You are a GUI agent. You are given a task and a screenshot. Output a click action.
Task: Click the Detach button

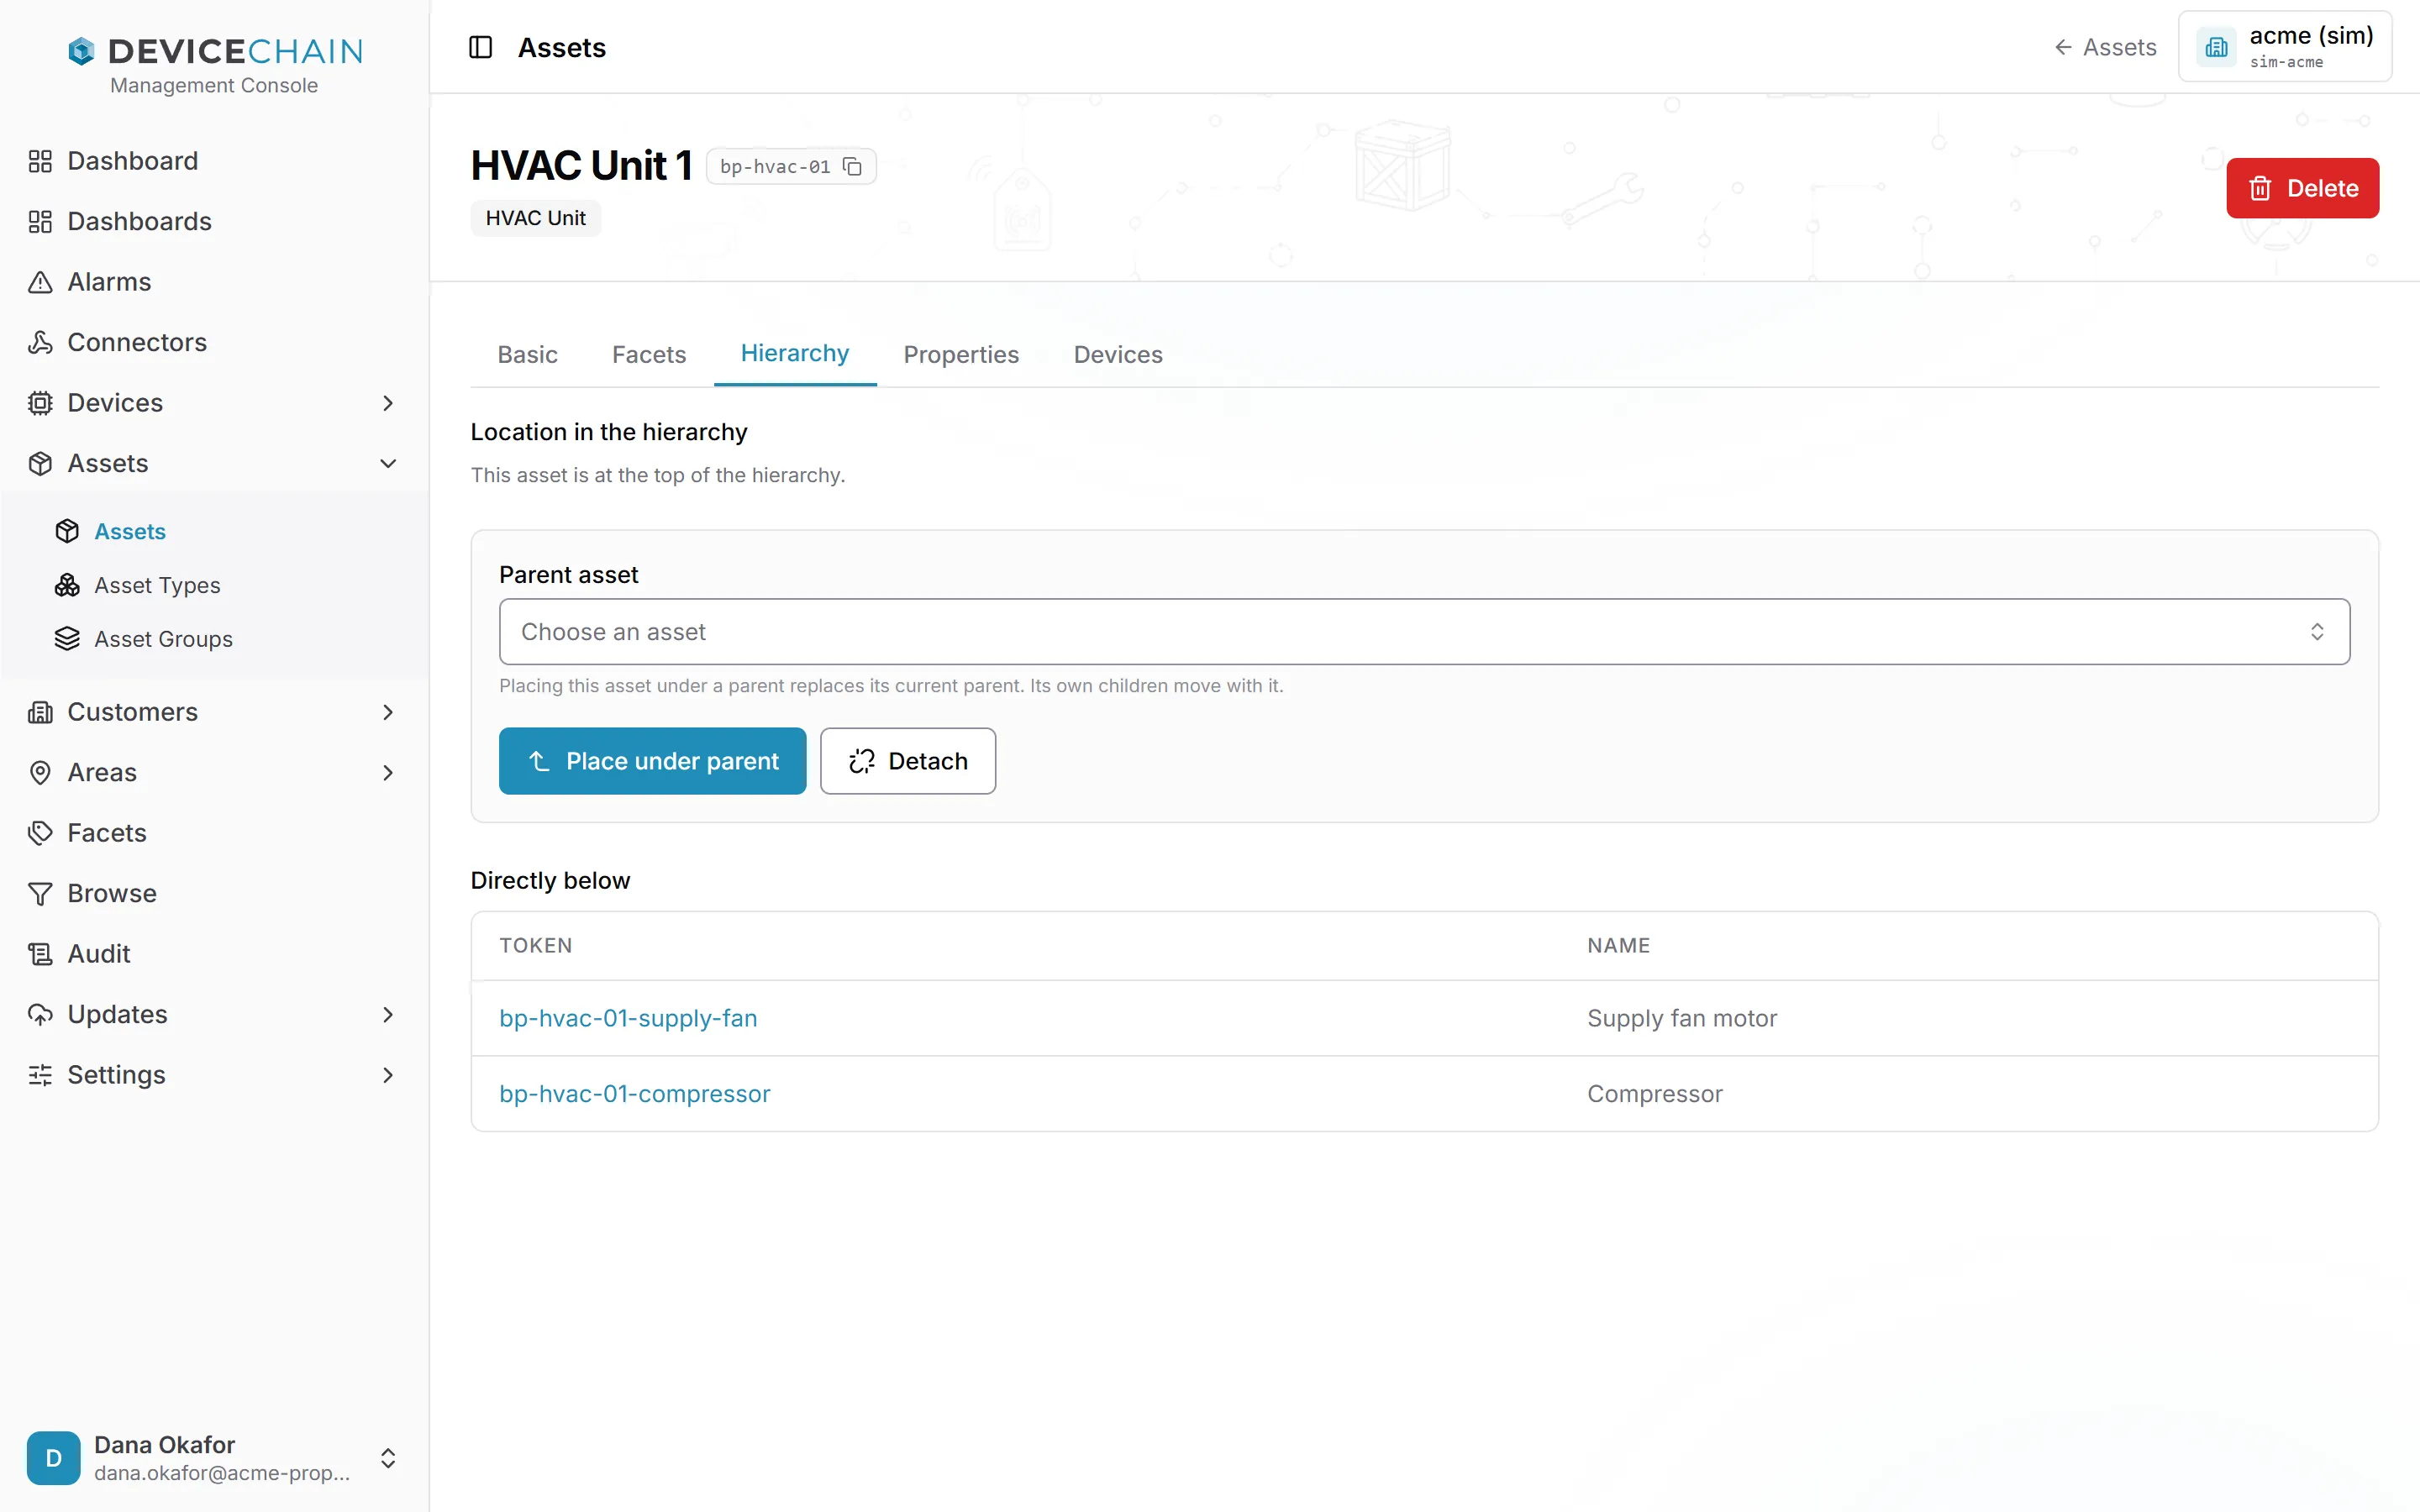908,761
